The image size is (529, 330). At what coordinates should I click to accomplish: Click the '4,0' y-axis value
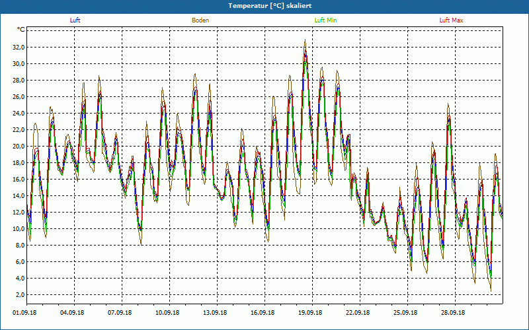point(20,278)
